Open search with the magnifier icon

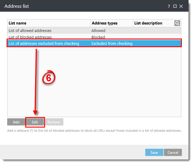click(177, 23)
